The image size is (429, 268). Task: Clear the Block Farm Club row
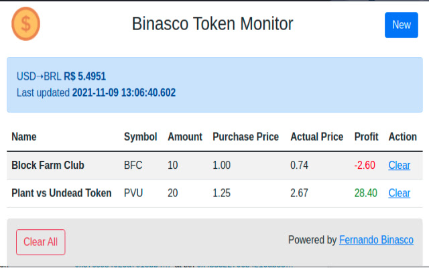click(x=399, y=165)
